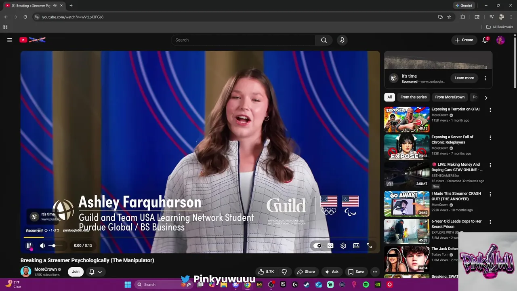Image resolution: width=517 pixels, height=291 pixels.
Task: Dislike the video
Action: pyautogui.click(x=284, y=272)
